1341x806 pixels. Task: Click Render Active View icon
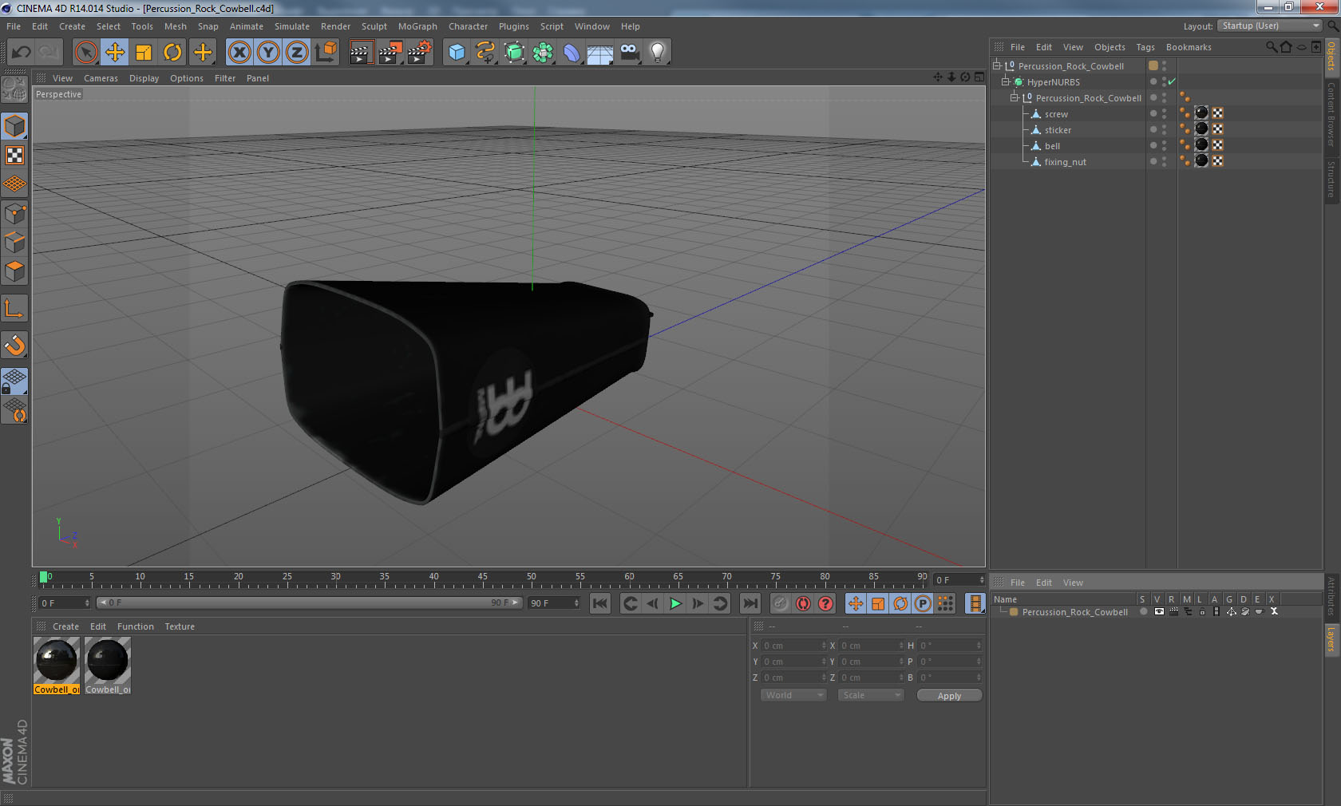coord(361,53)
